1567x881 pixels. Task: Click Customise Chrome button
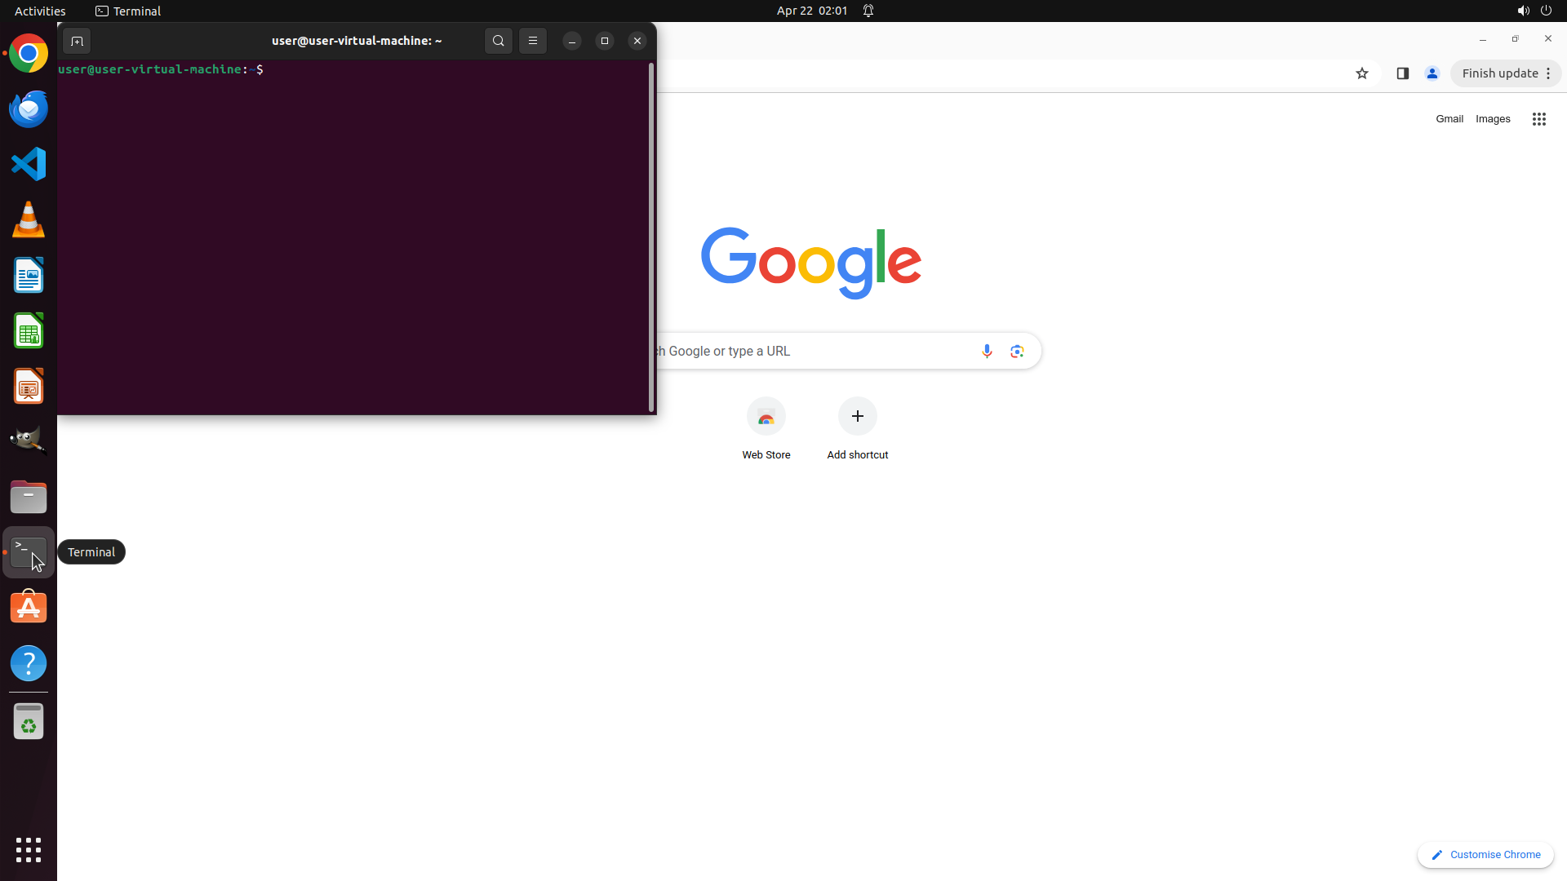[1485, 854]
